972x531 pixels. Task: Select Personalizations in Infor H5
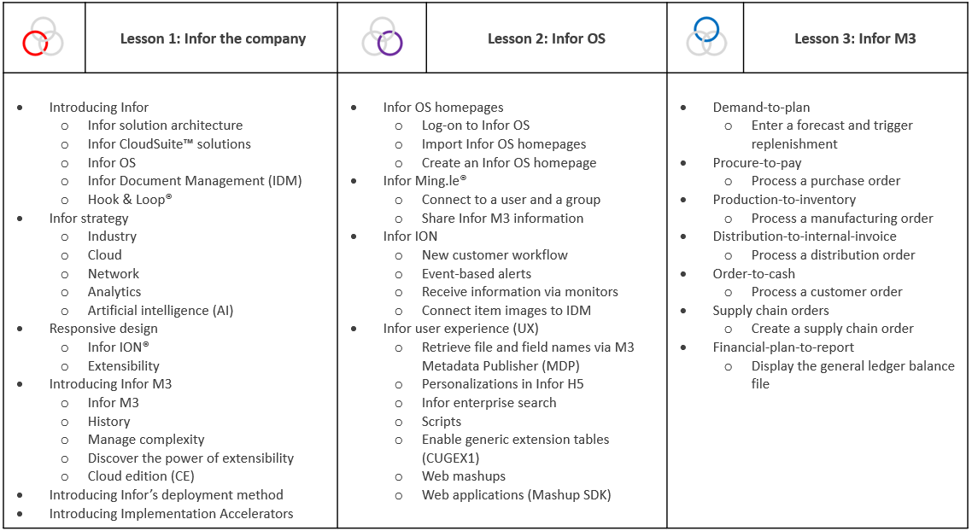click(503, 384)
